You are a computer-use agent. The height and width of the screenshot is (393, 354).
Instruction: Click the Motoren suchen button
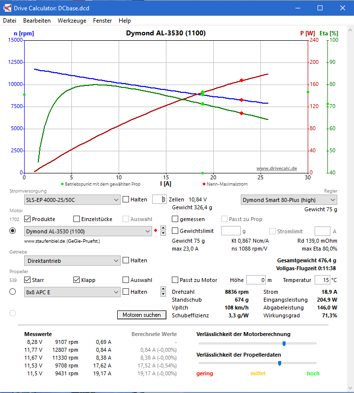click(142, 315)
